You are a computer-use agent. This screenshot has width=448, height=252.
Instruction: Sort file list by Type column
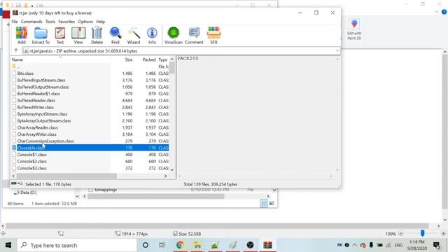click(x=163, y=59)
